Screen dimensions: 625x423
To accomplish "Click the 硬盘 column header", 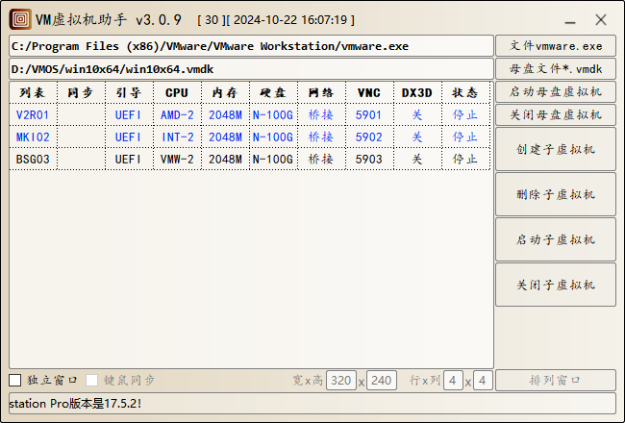I will 273,93.
